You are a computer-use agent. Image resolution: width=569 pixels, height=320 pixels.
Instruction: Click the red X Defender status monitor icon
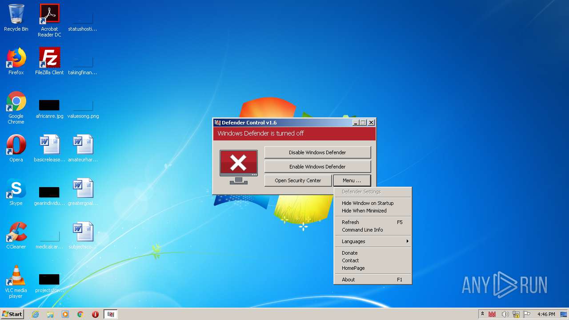click(239, 167)
